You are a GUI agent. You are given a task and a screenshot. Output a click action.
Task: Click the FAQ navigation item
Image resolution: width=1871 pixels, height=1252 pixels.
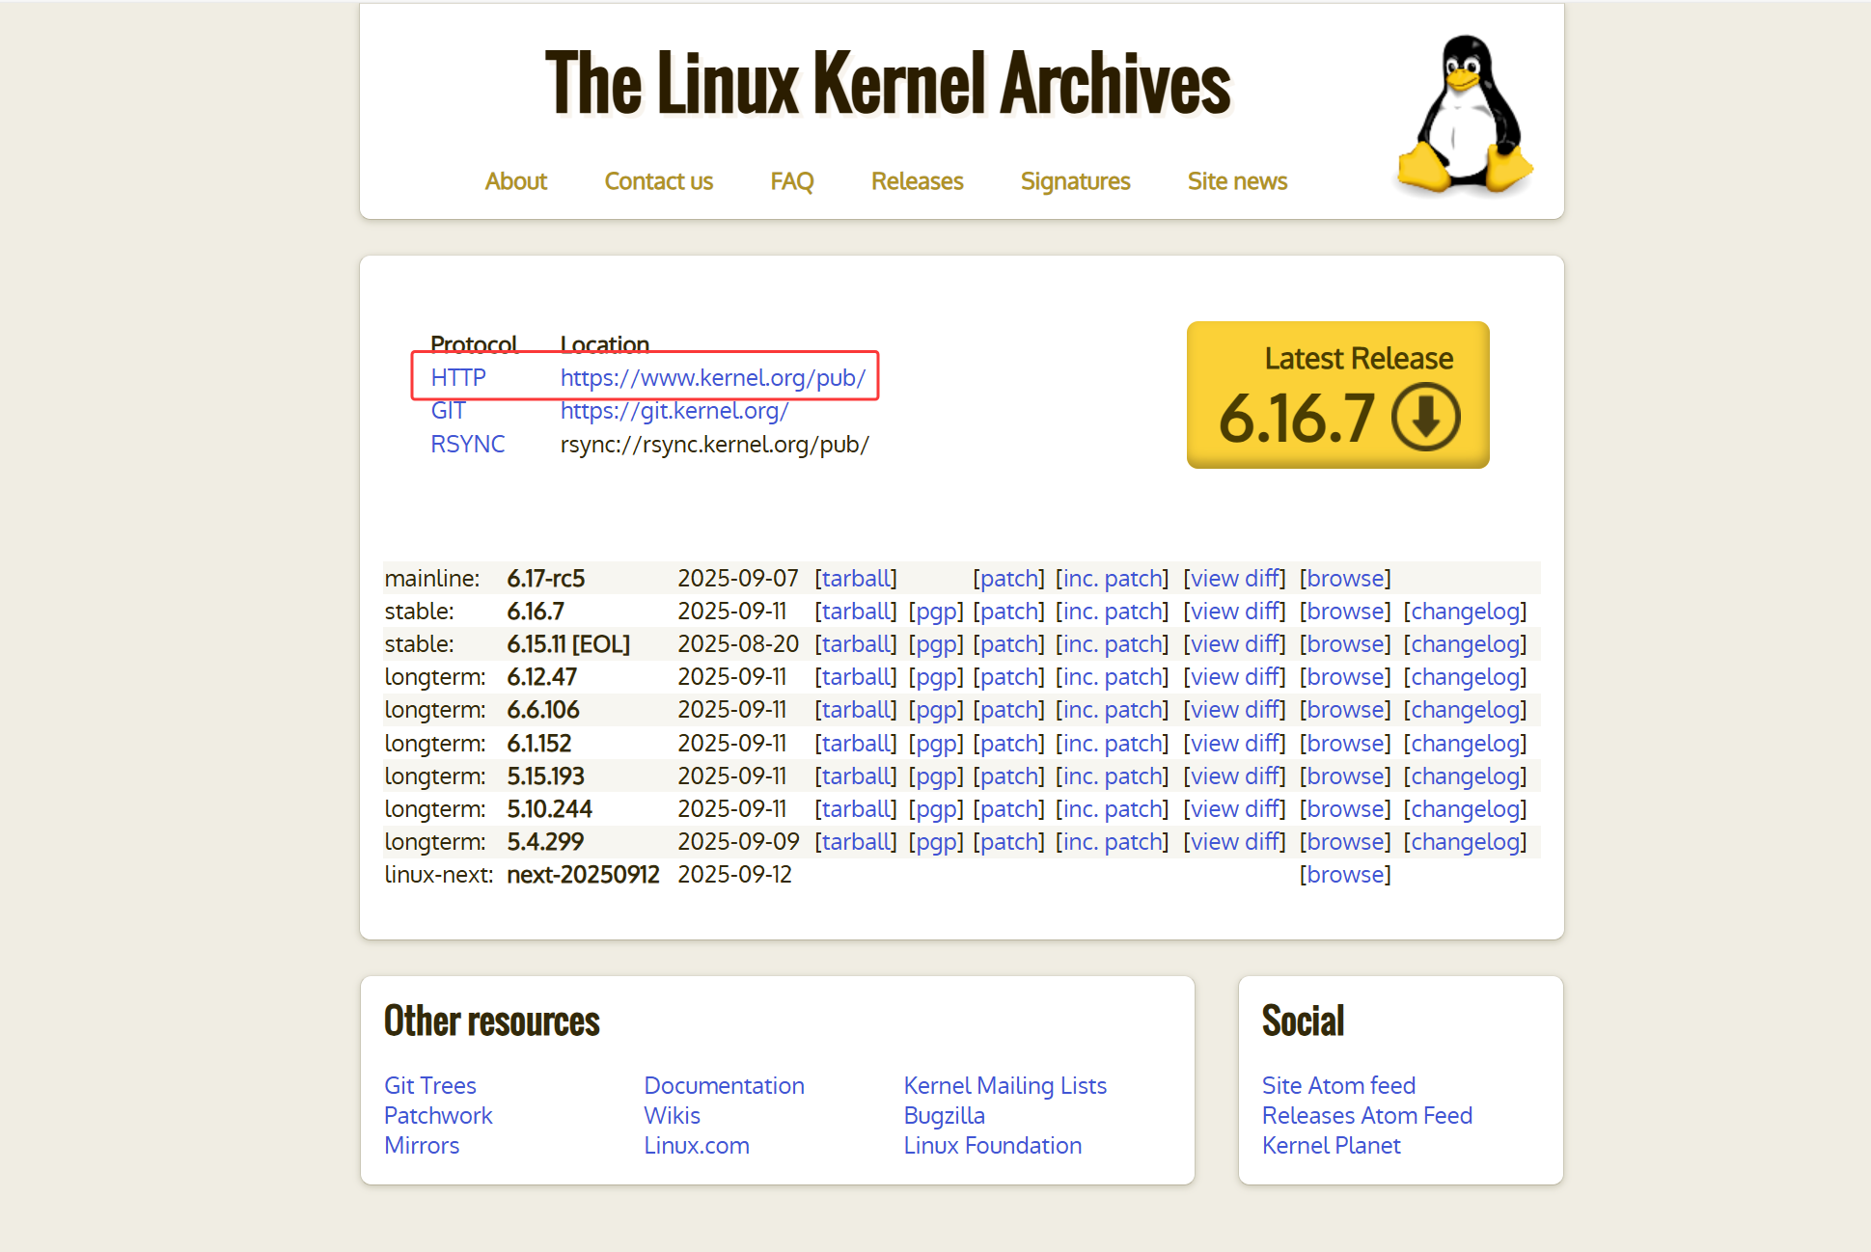791,181
